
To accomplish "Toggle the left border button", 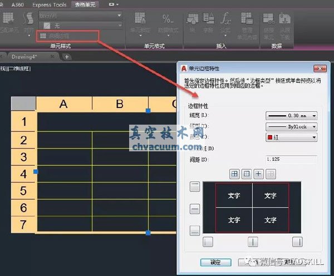I will 208,242.
